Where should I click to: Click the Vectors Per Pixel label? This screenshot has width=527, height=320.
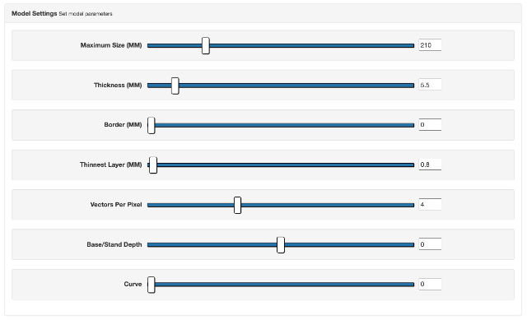116,205
